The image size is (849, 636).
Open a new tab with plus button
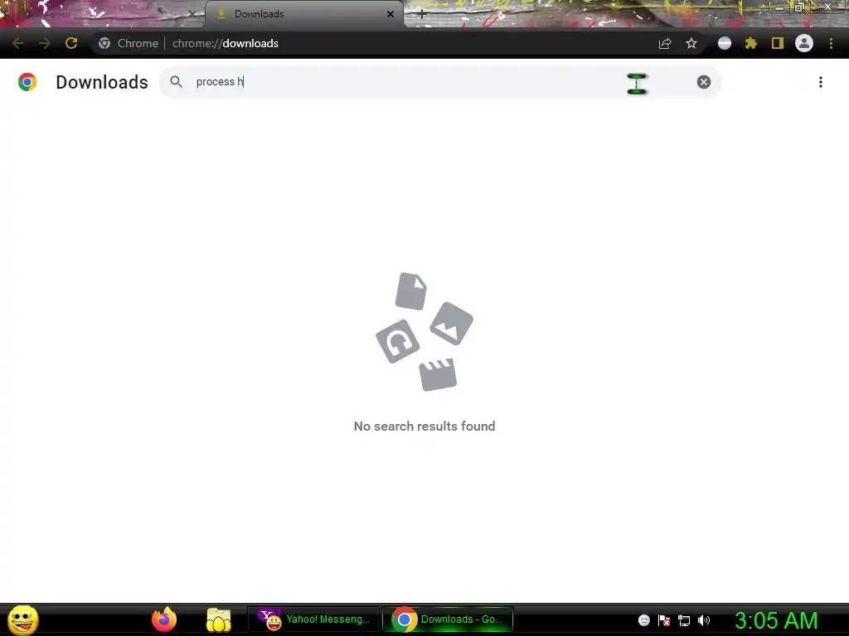(x=422, y=15)
